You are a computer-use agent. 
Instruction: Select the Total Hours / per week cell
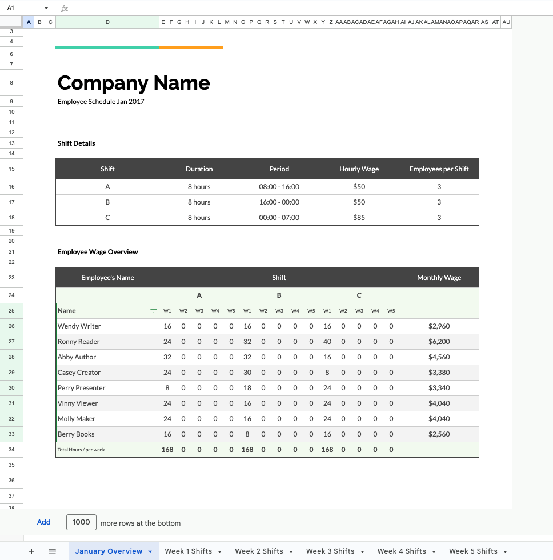tap(107, 450)
